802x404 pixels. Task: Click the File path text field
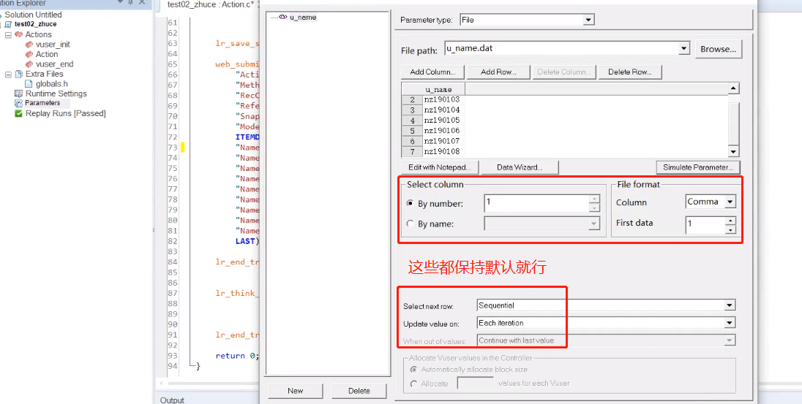tap(561, 48)
